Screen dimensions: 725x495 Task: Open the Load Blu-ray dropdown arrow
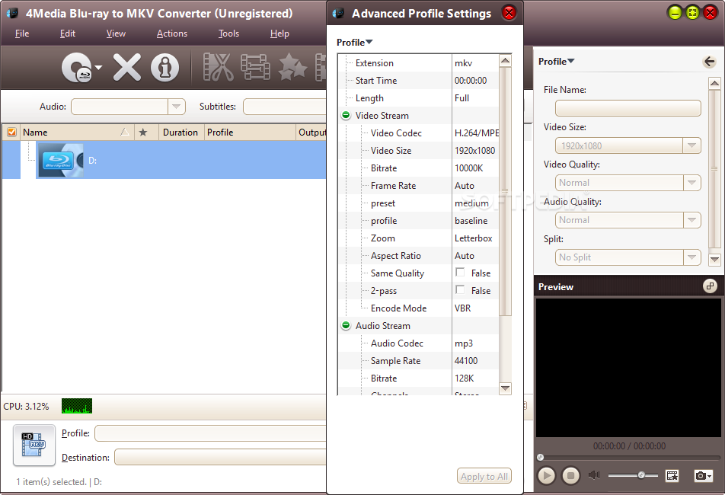(98, 68)
